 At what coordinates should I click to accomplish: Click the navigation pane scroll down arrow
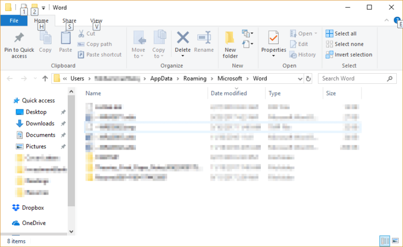(x=71, y=231)
